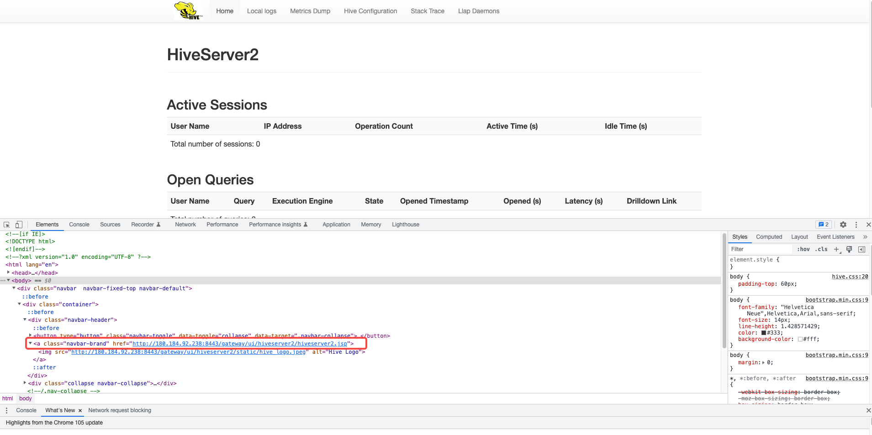Switch to the Performance insights tab

point(278,225)
